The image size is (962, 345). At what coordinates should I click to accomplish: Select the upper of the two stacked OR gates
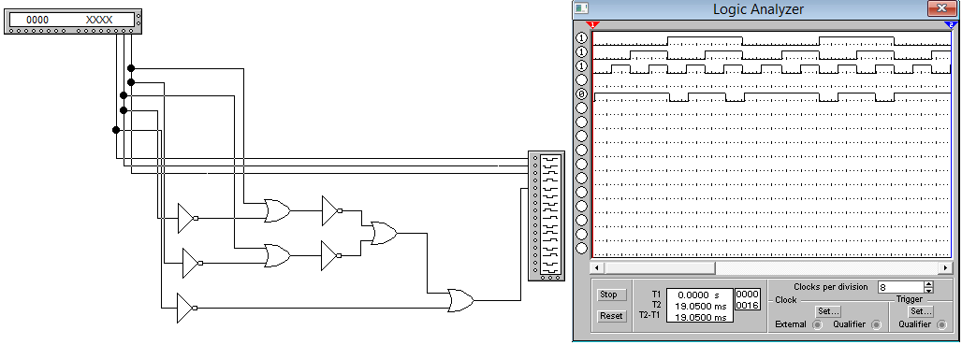click(277, 210)
